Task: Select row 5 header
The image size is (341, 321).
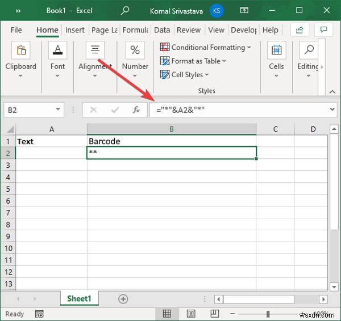Action: click(x=8, y=189)
